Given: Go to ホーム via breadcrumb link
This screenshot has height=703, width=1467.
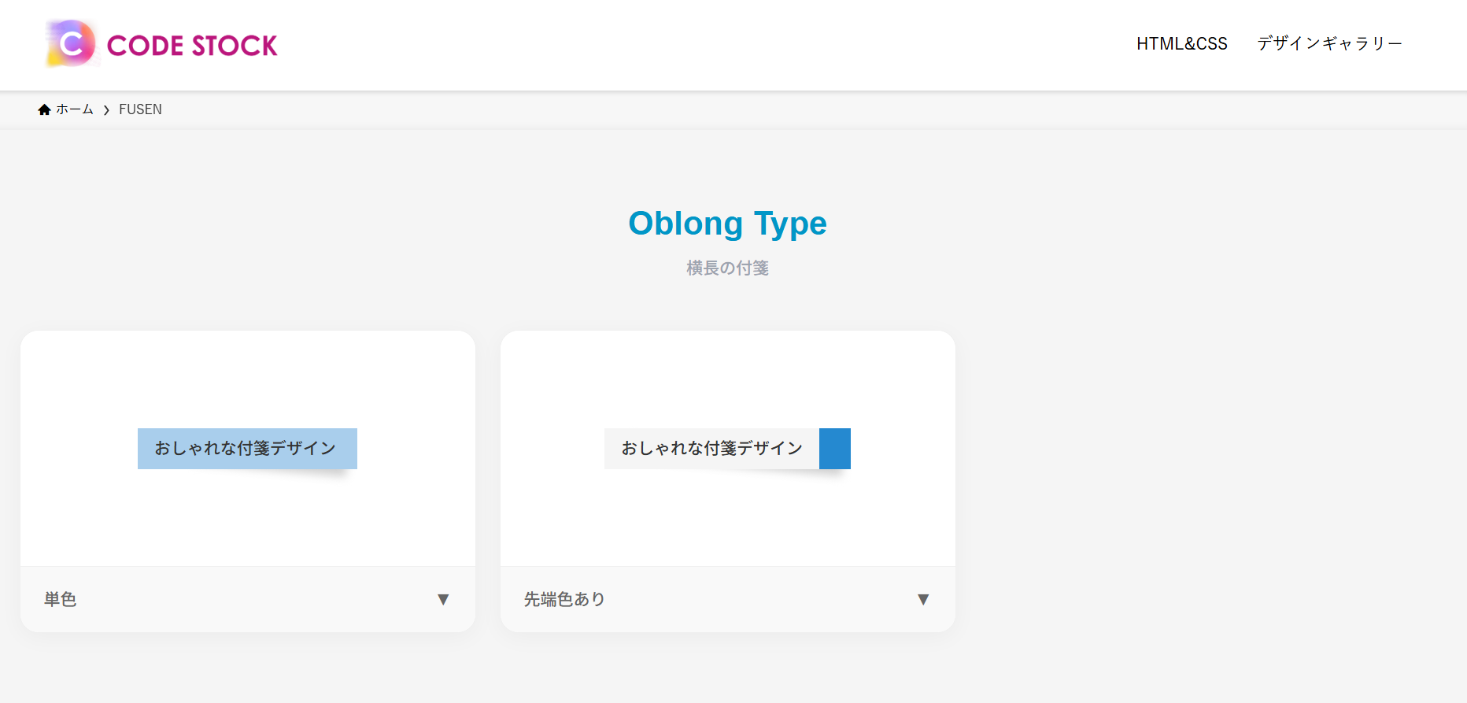Looking at the screenshot, I should tap(75, 109).
